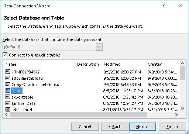This screenshot has height=134, width=189.
Task: Open the dialog help question mark
Action: click(x=164, y=6)
